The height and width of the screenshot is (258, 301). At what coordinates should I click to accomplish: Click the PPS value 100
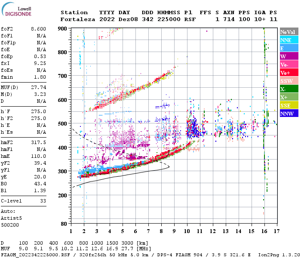click(x=244, y=19)
